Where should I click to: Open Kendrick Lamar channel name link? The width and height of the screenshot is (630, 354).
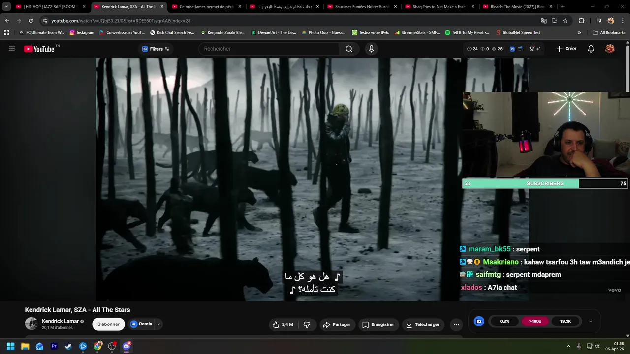[60, 321]
